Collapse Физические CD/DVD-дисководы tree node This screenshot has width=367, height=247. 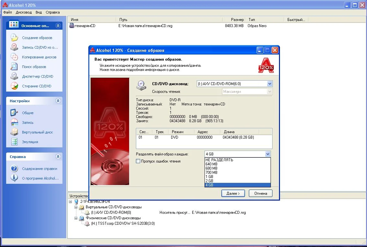coord(76,218)
